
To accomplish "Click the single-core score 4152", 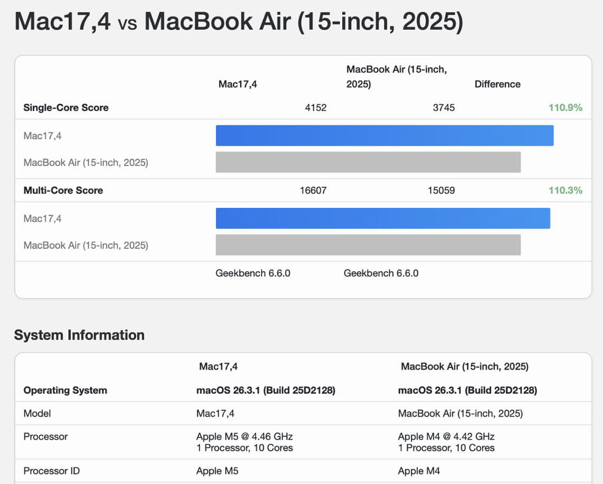I will click(316, 107).
